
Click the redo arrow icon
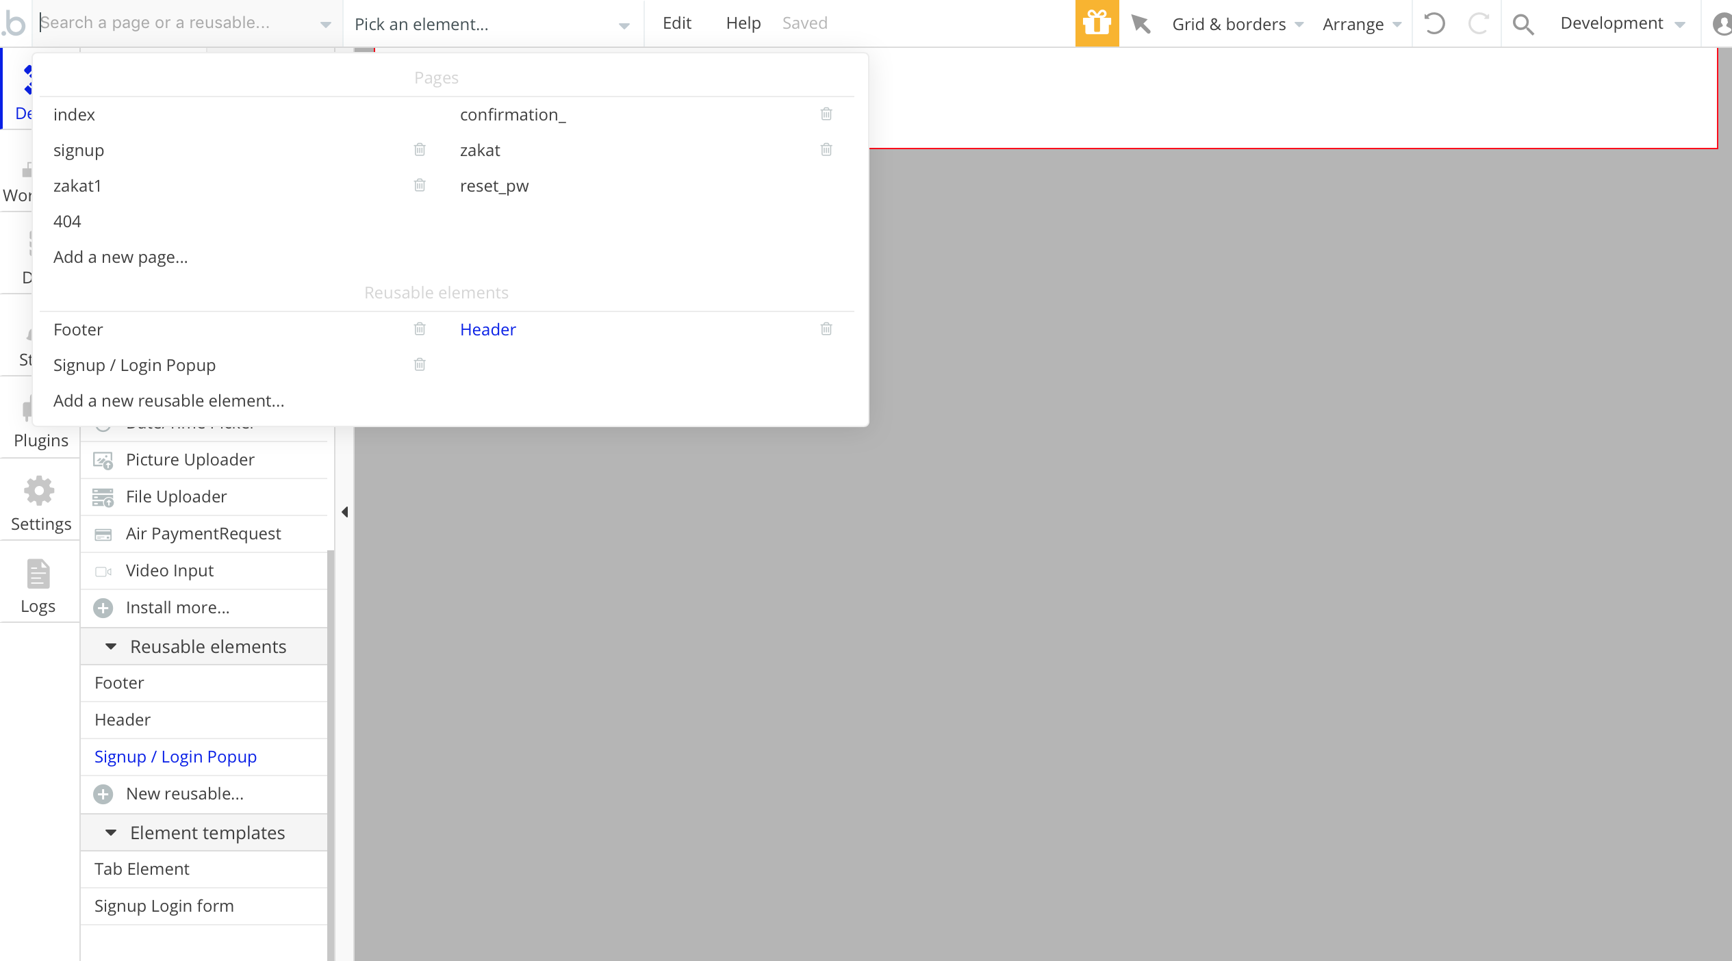click(x=1478, y=24)
